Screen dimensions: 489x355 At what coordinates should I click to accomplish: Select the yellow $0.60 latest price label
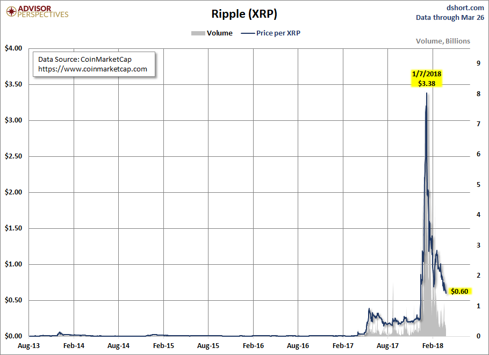click(459, 291)
